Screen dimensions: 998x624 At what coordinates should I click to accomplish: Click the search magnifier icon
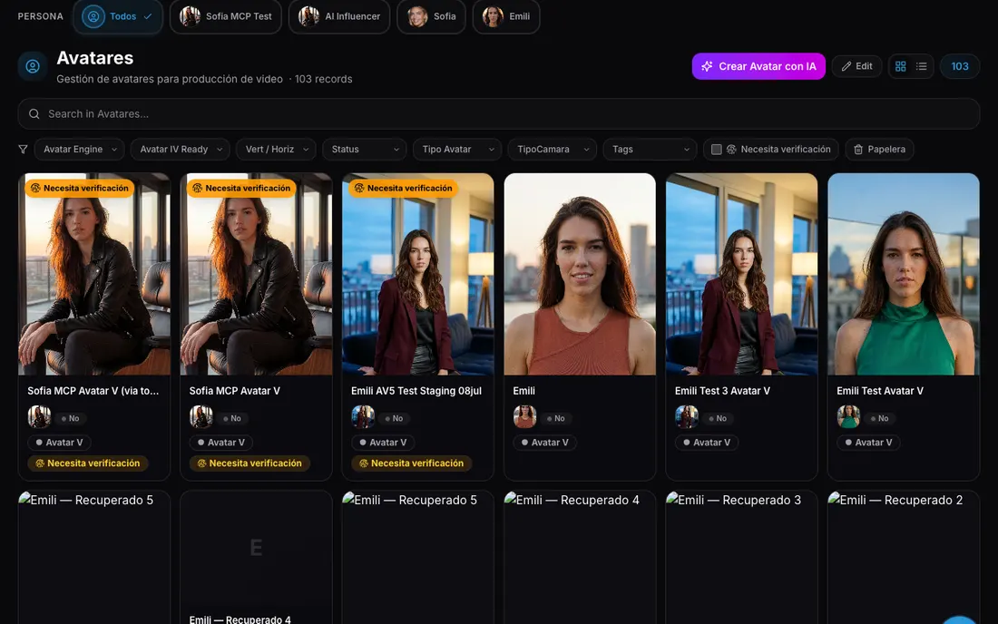point(34,114)
